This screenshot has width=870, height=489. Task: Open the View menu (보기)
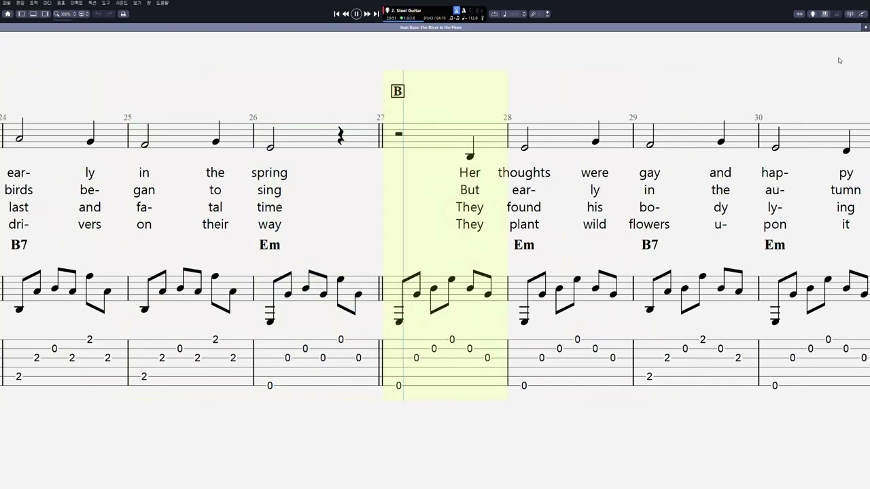point(137,3)
